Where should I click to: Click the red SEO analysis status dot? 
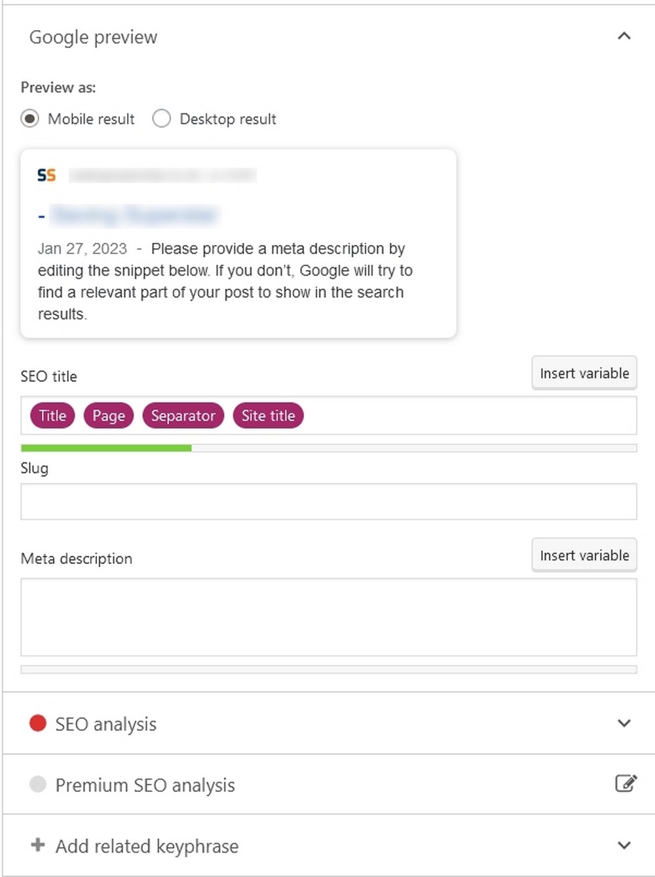pyautogui.click(x=38, y=723)
